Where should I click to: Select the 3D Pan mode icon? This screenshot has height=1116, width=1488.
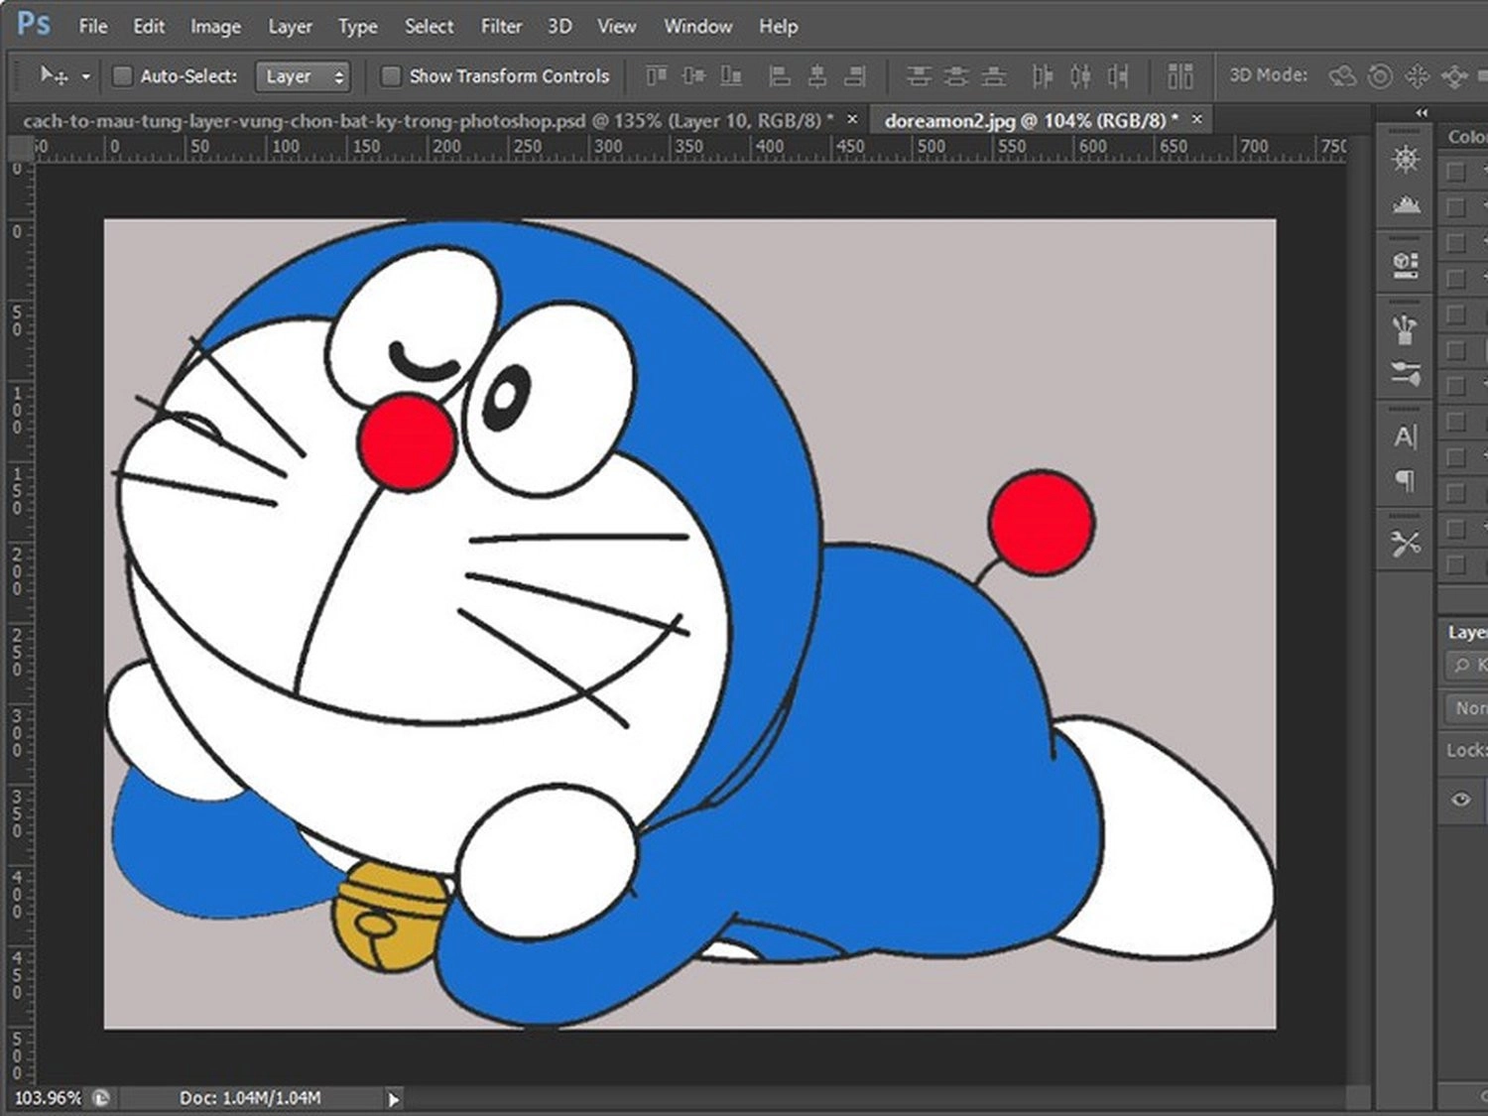point(1417,75)
